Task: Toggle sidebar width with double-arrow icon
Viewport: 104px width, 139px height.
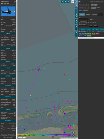Action: (x=79, y=2)
